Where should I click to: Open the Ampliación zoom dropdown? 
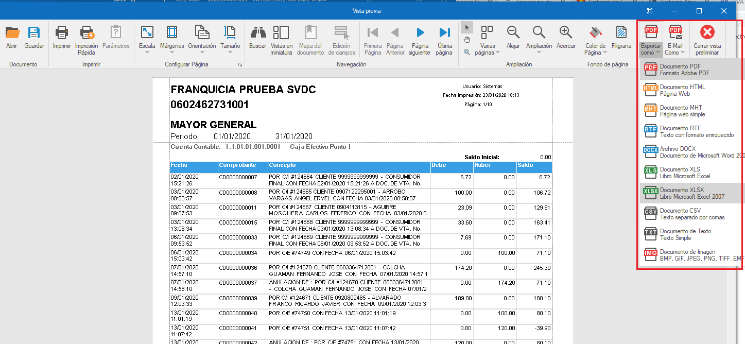[539, 40]
